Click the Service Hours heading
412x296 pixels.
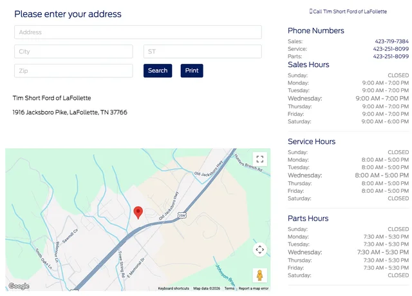point(312,141)
